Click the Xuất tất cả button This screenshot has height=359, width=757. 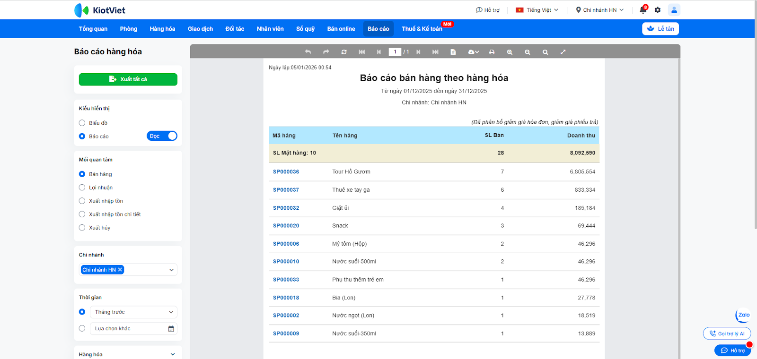point(128,79)
